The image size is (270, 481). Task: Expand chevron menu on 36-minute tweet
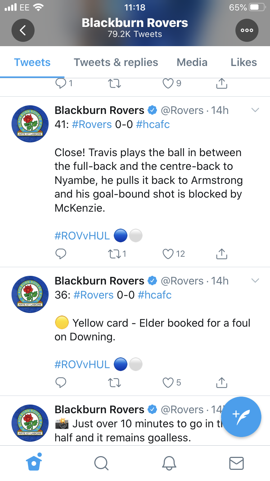pyautogui.click(x=255, y=281)
